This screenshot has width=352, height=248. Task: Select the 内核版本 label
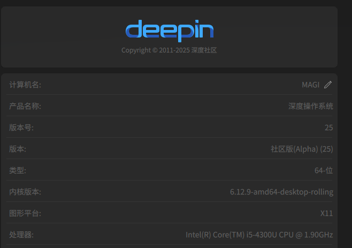[25, 192]
